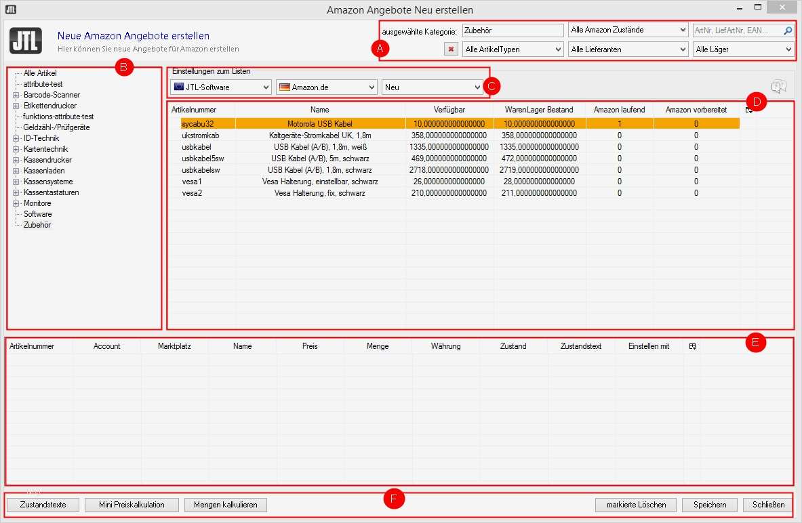Sort by Amazon laufend column header
This screenshot has height=523, width=802.
(620, 110)
